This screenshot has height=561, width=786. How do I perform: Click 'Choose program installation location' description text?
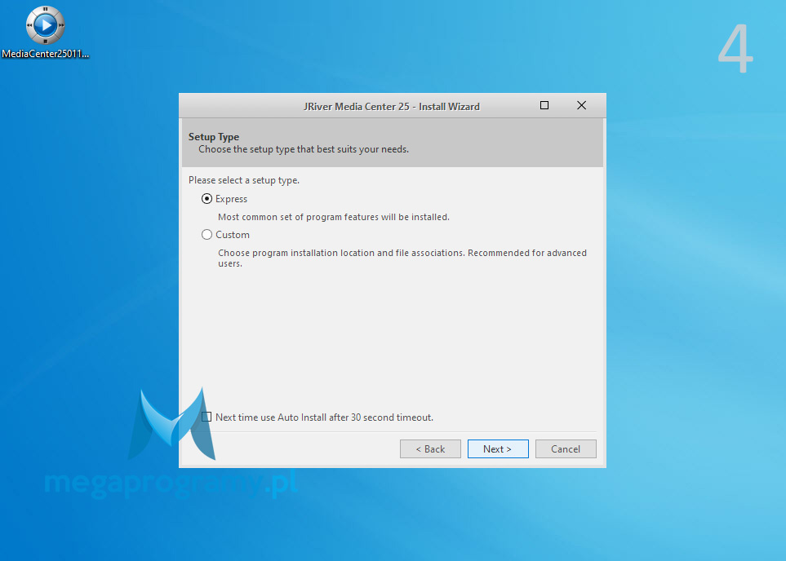[402, 258]
